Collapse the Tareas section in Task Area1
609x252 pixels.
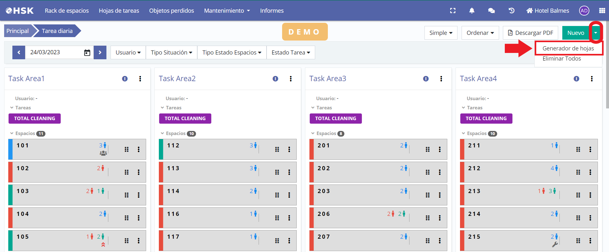click(12, 108)
